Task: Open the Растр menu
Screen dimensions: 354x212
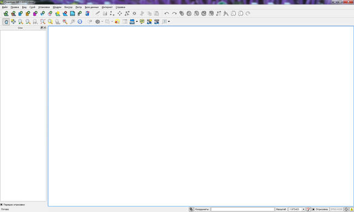Action: tap(79, 7)
